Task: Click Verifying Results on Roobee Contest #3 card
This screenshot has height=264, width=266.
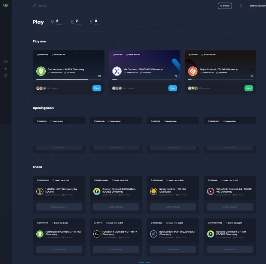Action: click(x=116, y=207)
